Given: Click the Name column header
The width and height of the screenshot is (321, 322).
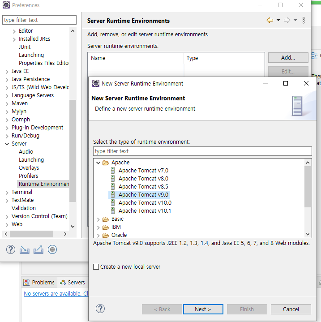Looking at the screenshot, I should pyautogui.click(x=136, y=58).
